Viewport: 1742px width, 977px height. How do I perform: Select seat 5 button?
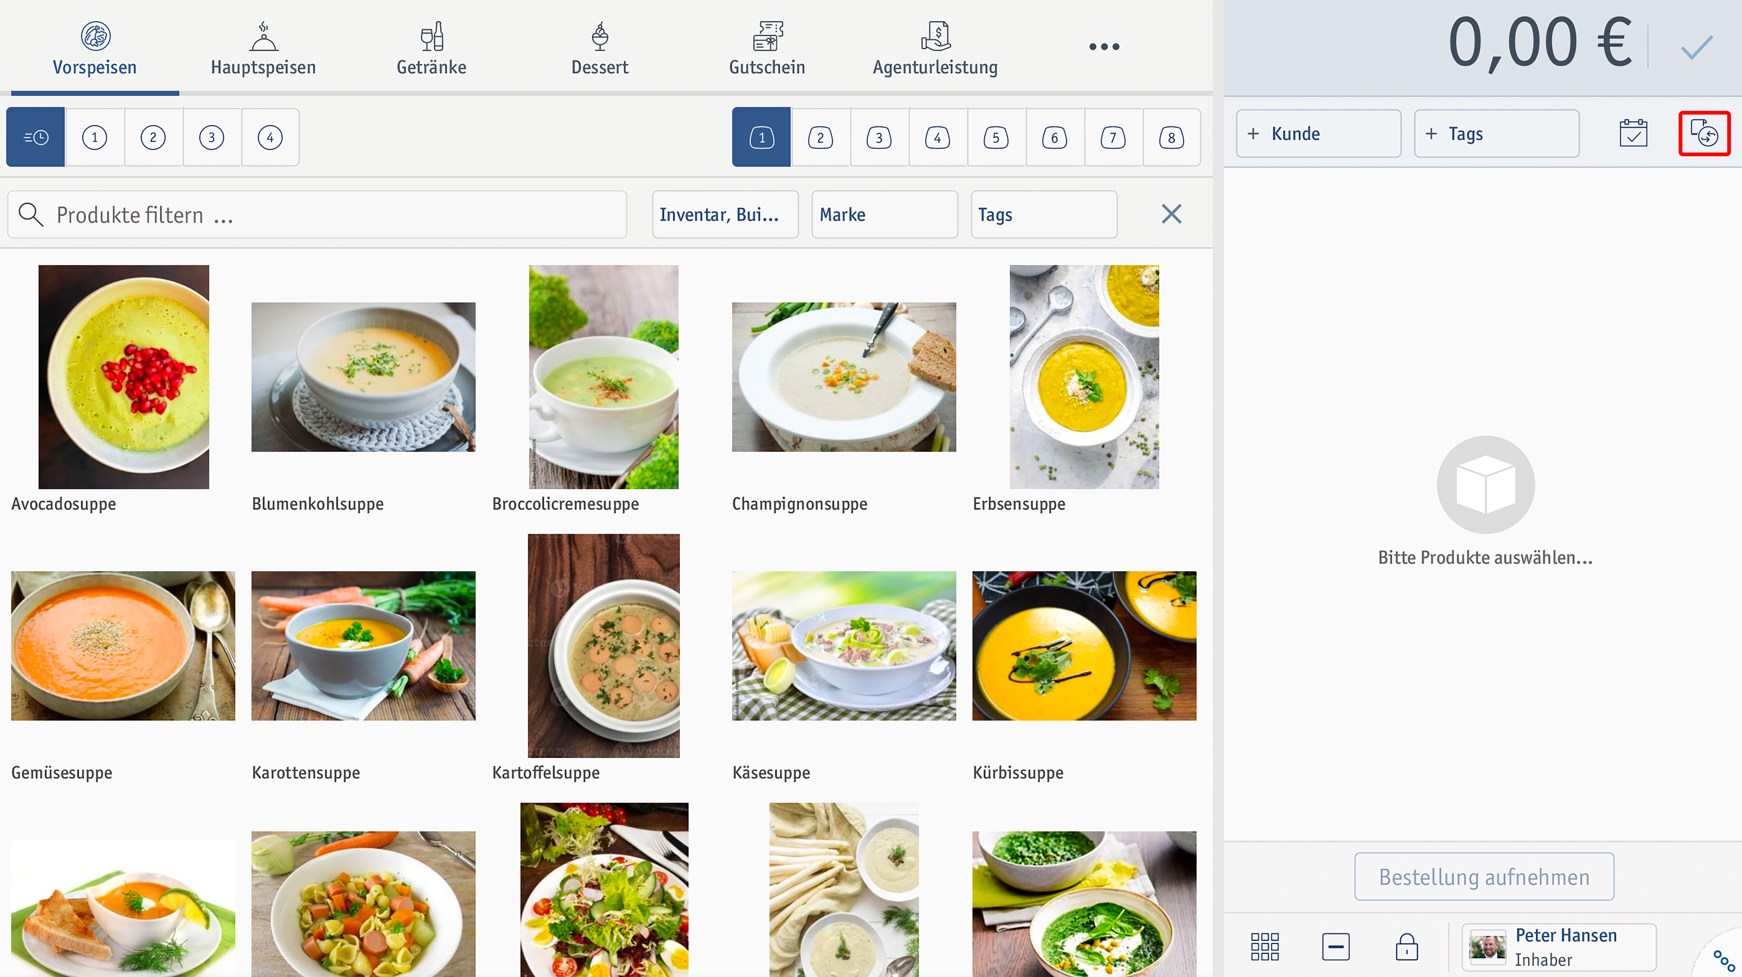point(996,137)
